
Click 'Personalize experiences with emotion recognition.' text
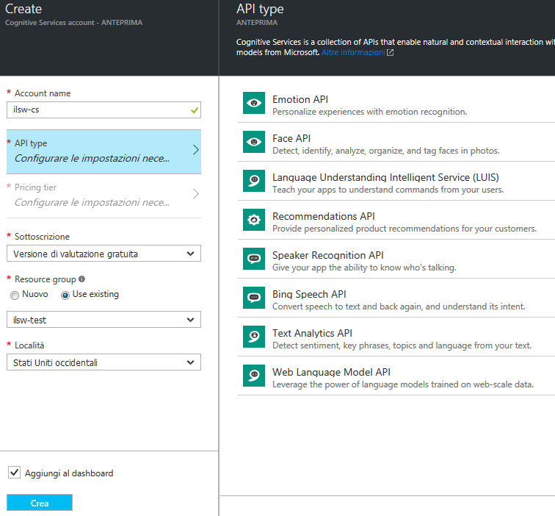coord(369,112)
